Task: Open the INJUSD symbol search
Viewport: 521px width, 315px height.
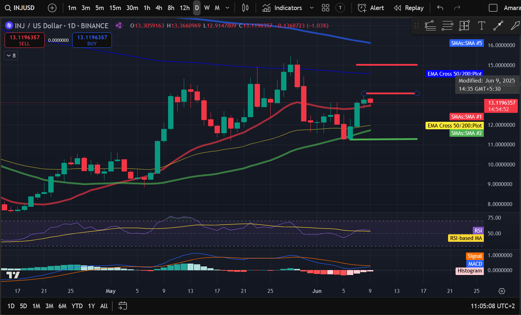Action: click(20, 8)
